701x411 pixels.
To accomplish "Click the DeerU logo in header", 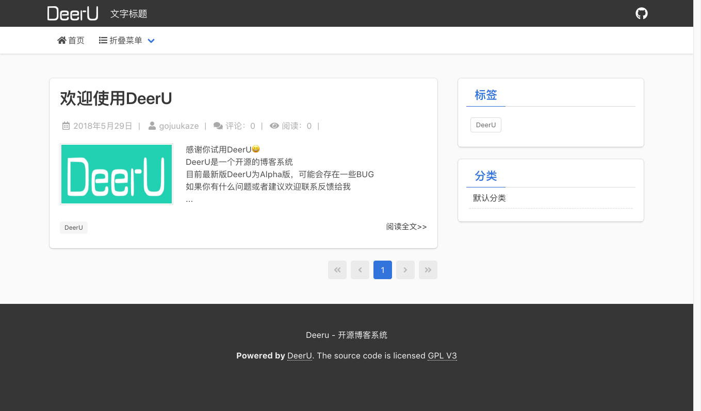I will [x=73, y=13].
